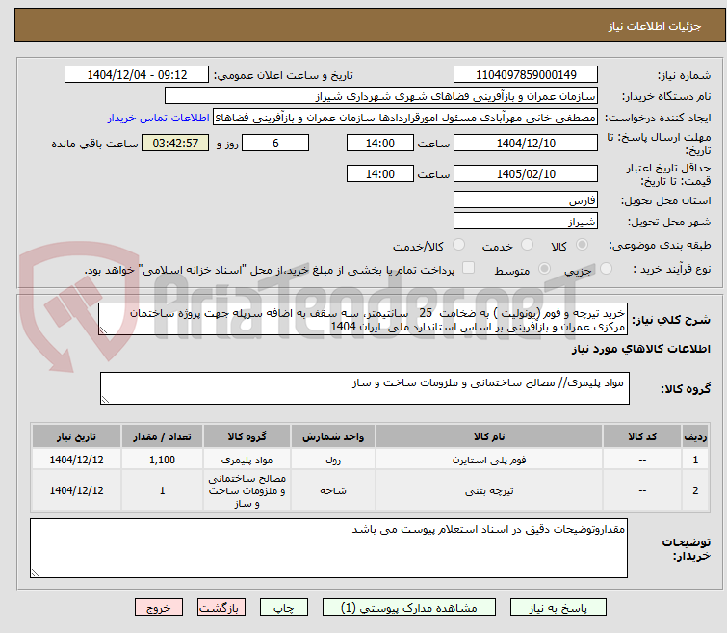
Task: Click the quantity cell 1,100
Action: coord(162,460)
